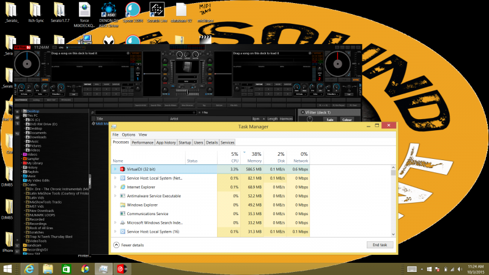This screenshot has width=489, height=275.
Task: Collapse Task Manager with Fewer details
Action: pos(128,245)
